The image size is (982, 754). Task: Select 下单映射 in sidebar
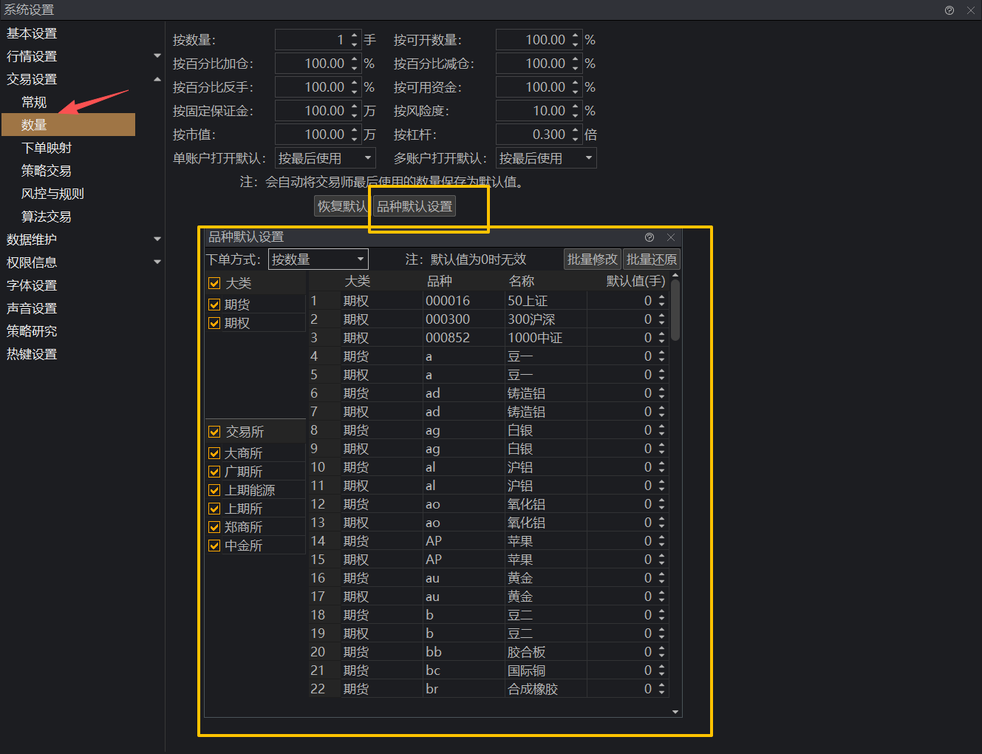[47, 148]
